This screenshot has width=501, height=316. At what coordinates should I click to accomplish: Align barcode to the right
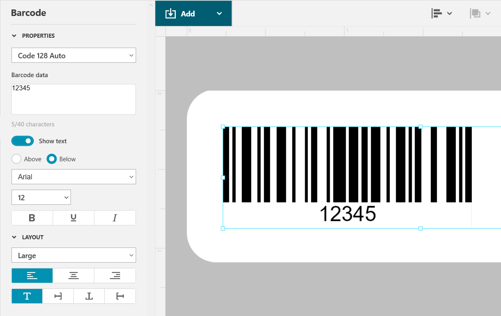coord(115,276)
